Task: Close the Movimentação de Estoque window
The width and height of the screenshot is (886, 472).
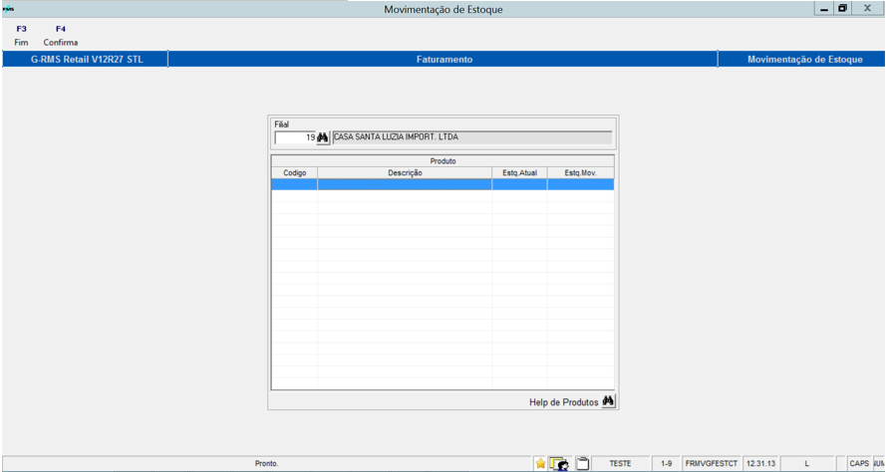Action: point(867,9)
